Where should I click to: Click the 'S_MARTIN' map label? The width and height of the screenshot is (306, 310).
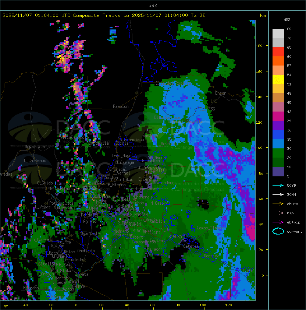pos(139,214)
